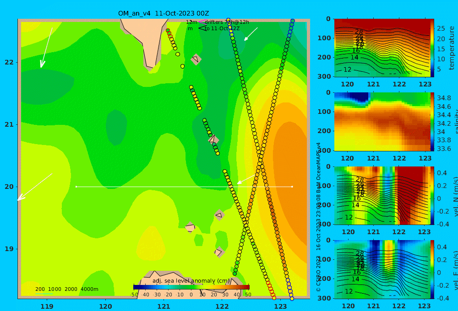This screenshot has height=311, width=458.
Task: Click the magenta drifter arrow legend icon
Action: coord(202,22)
